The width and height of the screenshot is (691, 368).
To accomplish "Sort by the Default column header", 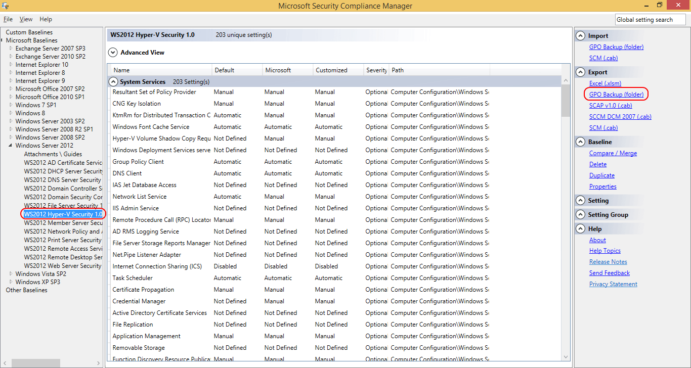I will click(237, 70).
